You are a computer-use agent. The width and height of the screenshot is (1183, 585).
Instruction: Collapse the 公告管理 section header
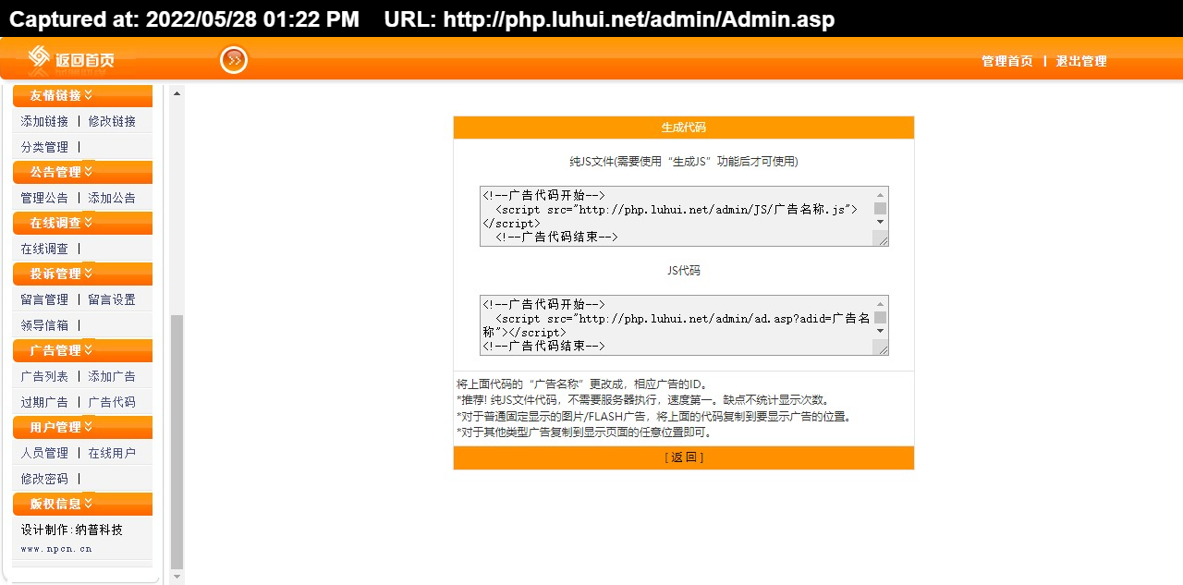pyautogui.click(x=82, y=172)
